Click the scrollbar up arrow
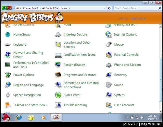This screenshot has height=127, width=163. coord(161,26)
